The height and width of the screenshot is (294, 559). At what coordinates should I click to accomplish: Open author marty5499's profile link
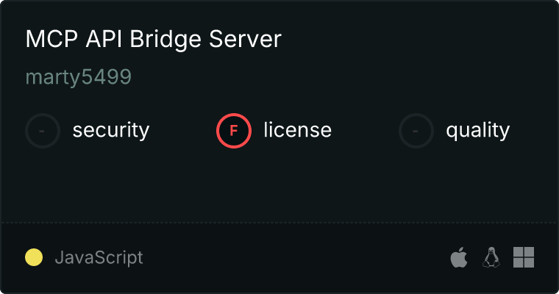[x=79, y=78]
